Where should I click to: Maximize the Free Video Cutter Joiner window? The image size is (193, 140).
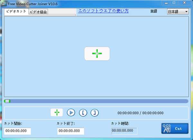[174, 3]
